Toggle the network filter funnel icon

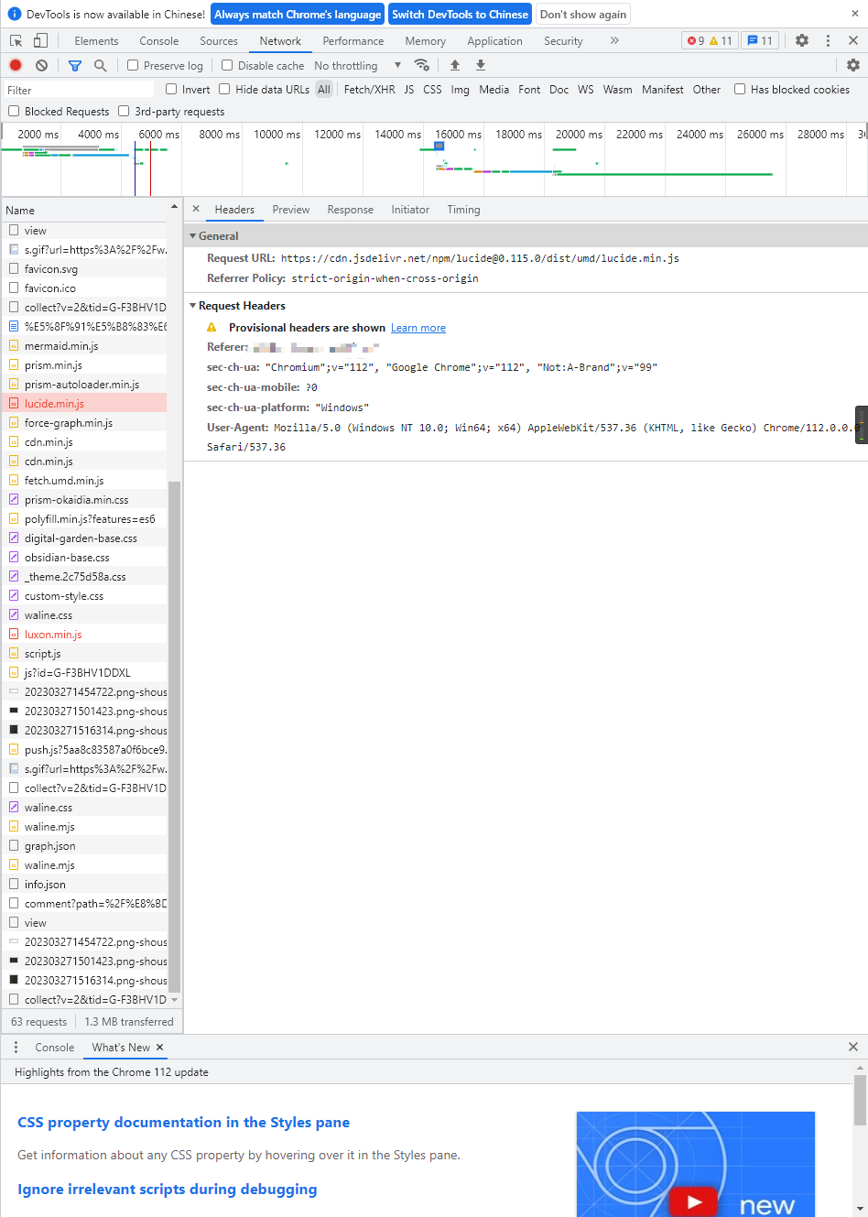click(x=75, y=65)
